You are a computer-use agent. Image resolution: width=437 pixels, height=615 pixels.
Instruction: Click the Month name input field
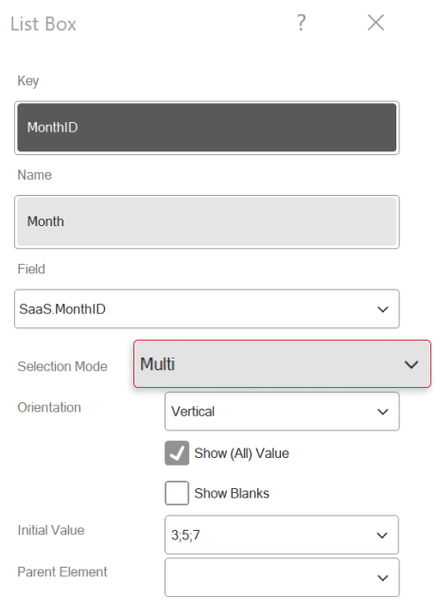(207, 221)
